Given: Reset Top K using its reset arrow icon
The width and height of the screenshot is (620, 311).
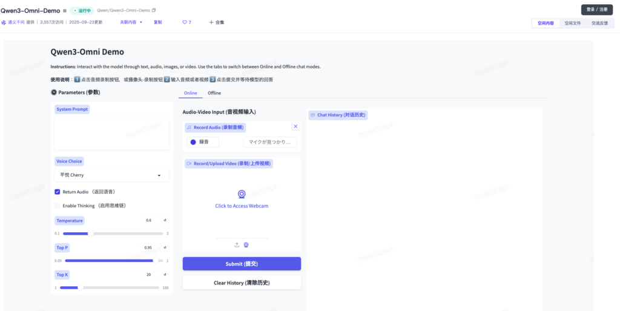Looking at the screenshot, I should coord(165,274).
